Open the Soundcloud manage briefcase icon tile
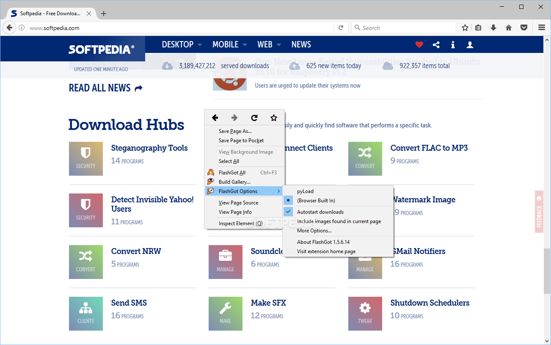 [226, 262]
